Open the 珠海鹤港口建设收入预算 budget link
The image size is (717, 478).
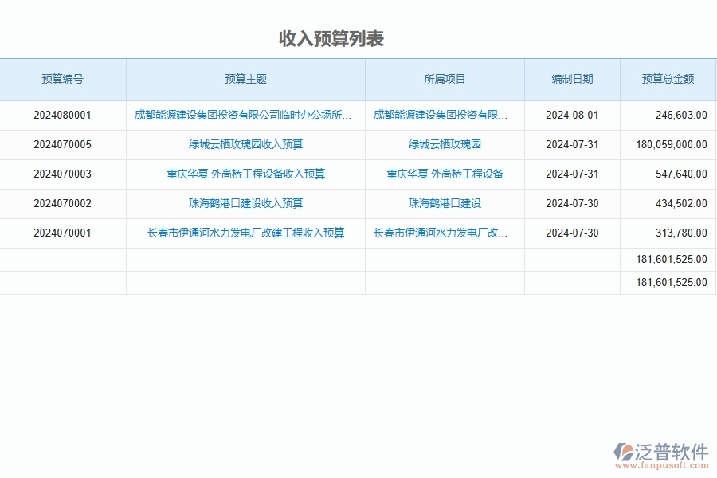click(x=245, y=203)
